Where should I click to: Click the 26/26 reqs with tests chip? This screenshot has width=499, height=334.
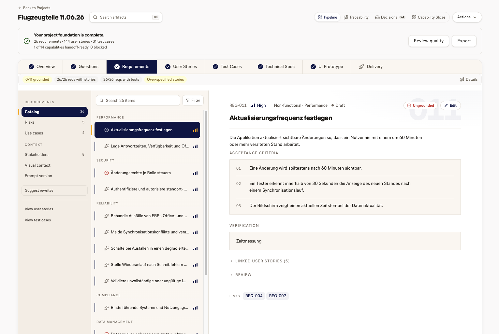click(x=121, y=79)
